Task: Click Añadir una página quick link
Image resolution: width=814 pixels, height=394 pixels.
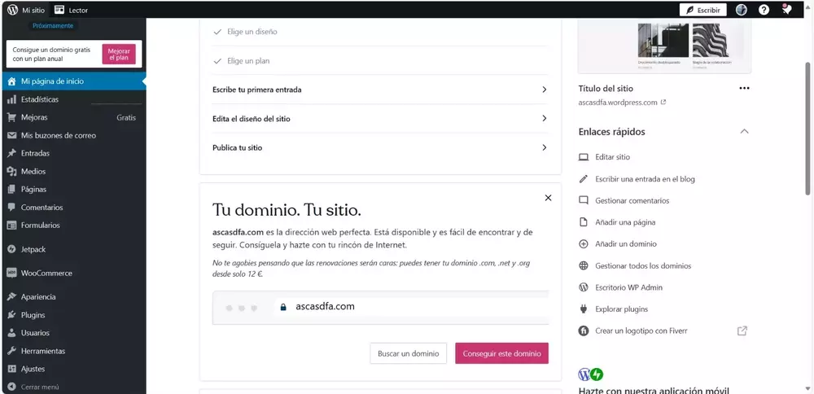Action: [625, 222]
